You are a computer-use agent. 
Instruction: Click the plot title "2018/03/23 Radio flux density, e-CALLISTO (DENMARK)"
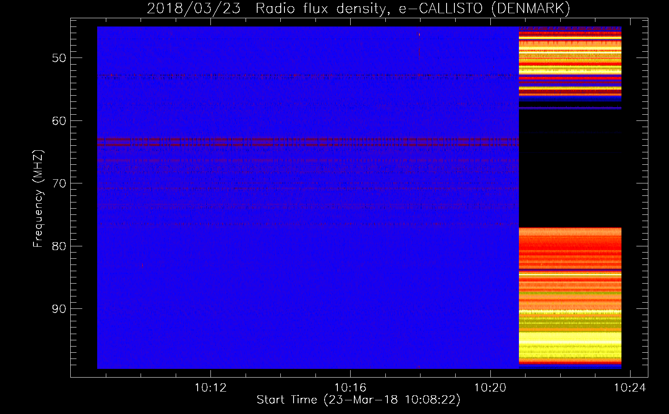click(x=358, y=8)
